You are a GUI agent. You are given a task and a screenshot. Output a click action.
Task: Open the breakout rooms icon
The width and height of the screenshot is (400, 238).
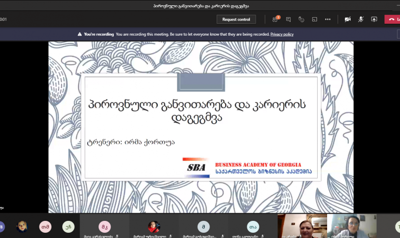pyautogui.click(x=314, y=20)
